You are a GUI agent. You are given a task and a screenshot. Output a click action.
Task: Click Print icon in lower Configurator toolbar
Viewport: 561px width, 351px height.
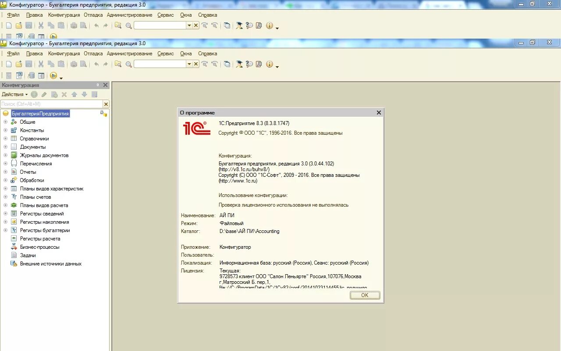click(74, 64)
